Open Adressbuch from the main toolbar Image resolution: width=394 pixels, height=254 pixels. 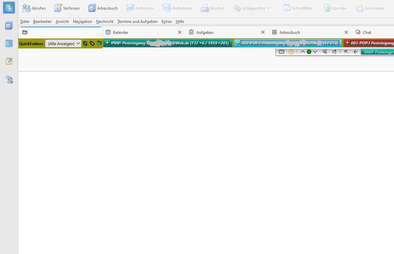[103, 8]
